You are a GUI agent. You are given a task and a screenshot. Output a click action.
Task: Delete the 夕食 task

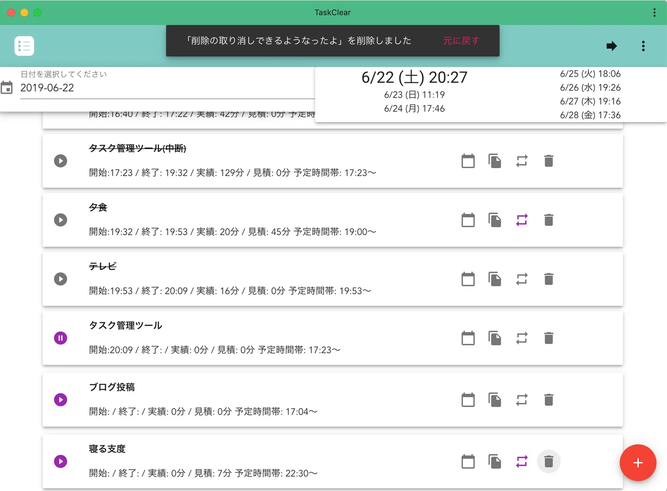tap(549, 220)
